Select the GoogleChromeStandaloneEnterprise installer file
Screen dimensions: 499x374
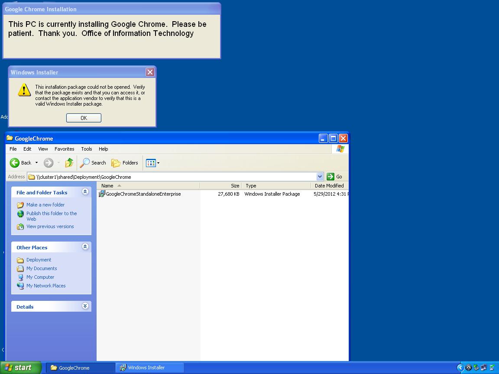(143, 194)
